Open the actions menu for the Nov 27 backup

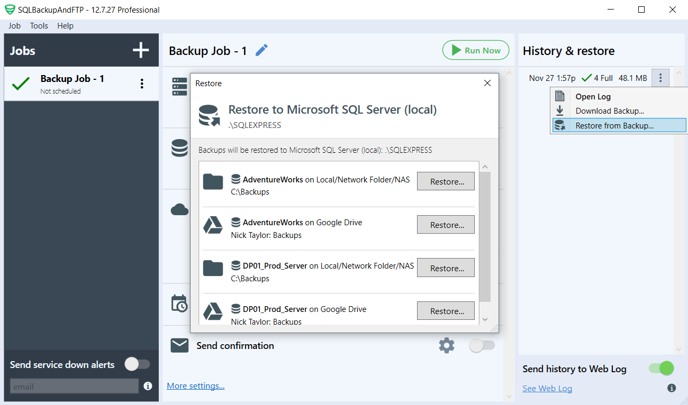(x=660, y=78)
